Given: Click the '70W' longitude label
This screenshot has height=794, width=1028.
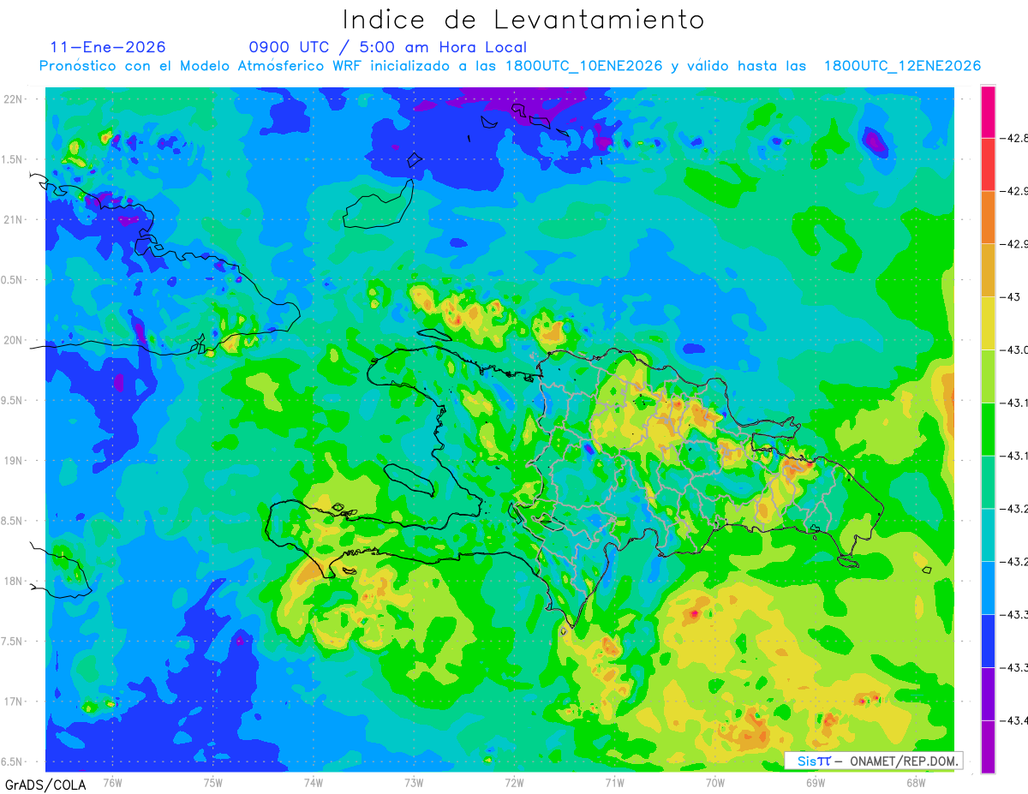Looking at the screenshot, I should pyautogui.click(x=714, y=782).
